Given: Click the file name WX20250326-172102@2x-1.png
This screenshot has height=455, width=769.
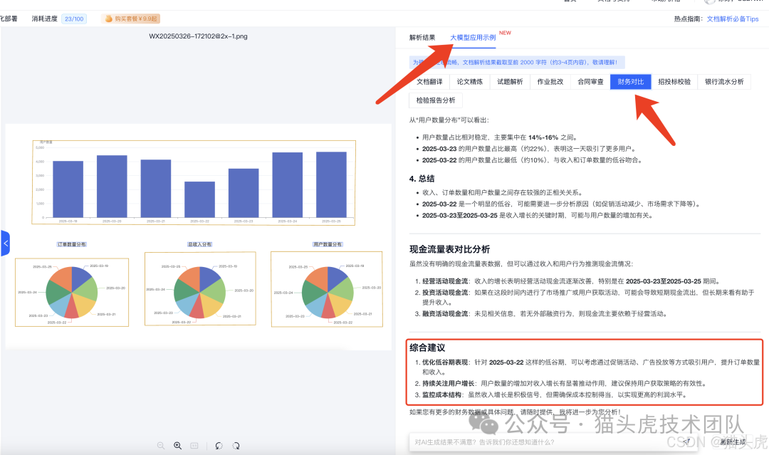Looking at the screenshot, I should click(198, 36).
